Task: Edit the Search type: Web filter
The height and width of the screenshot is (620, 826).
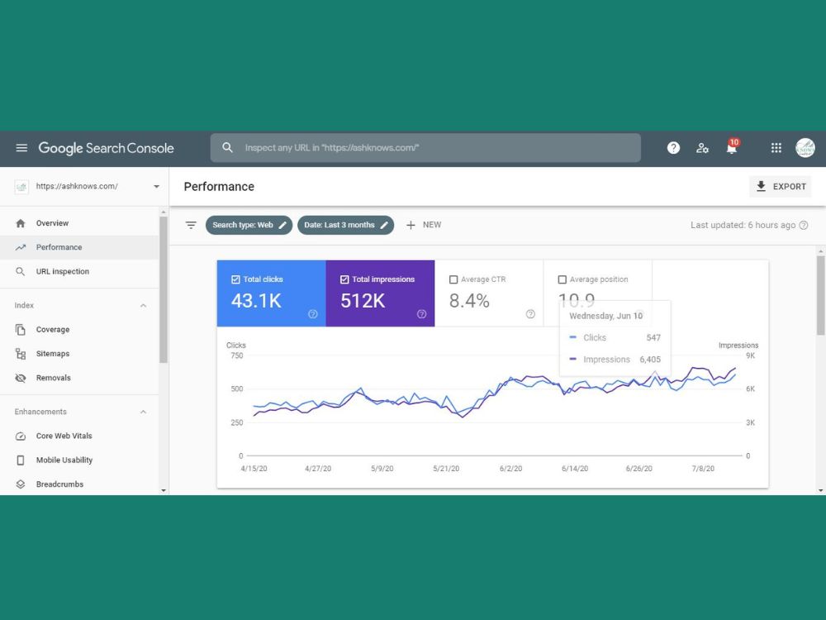Action: (249, 225)
